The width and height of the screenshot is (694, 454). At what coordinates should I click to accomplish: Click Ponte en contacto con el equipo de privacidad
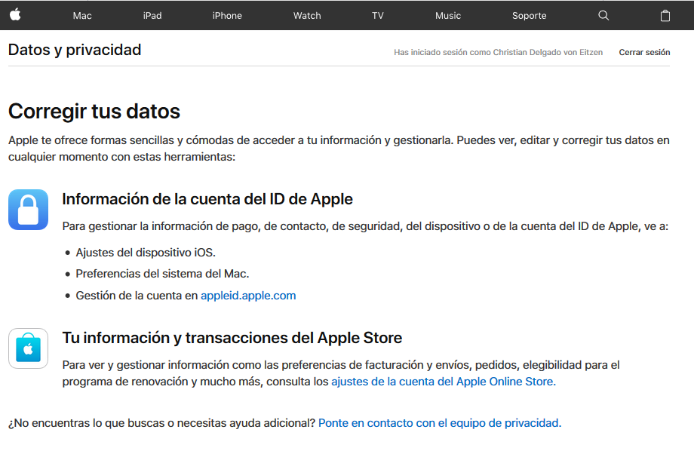[440, 423]
